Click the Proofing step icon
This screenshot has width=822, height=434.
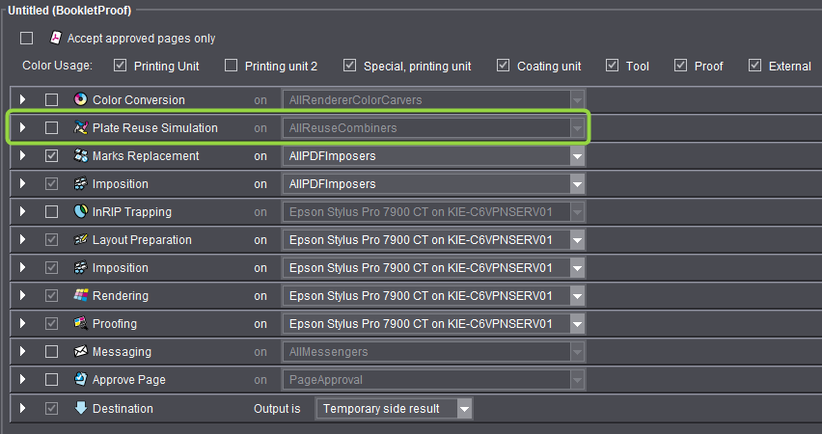tap(80, 324)
